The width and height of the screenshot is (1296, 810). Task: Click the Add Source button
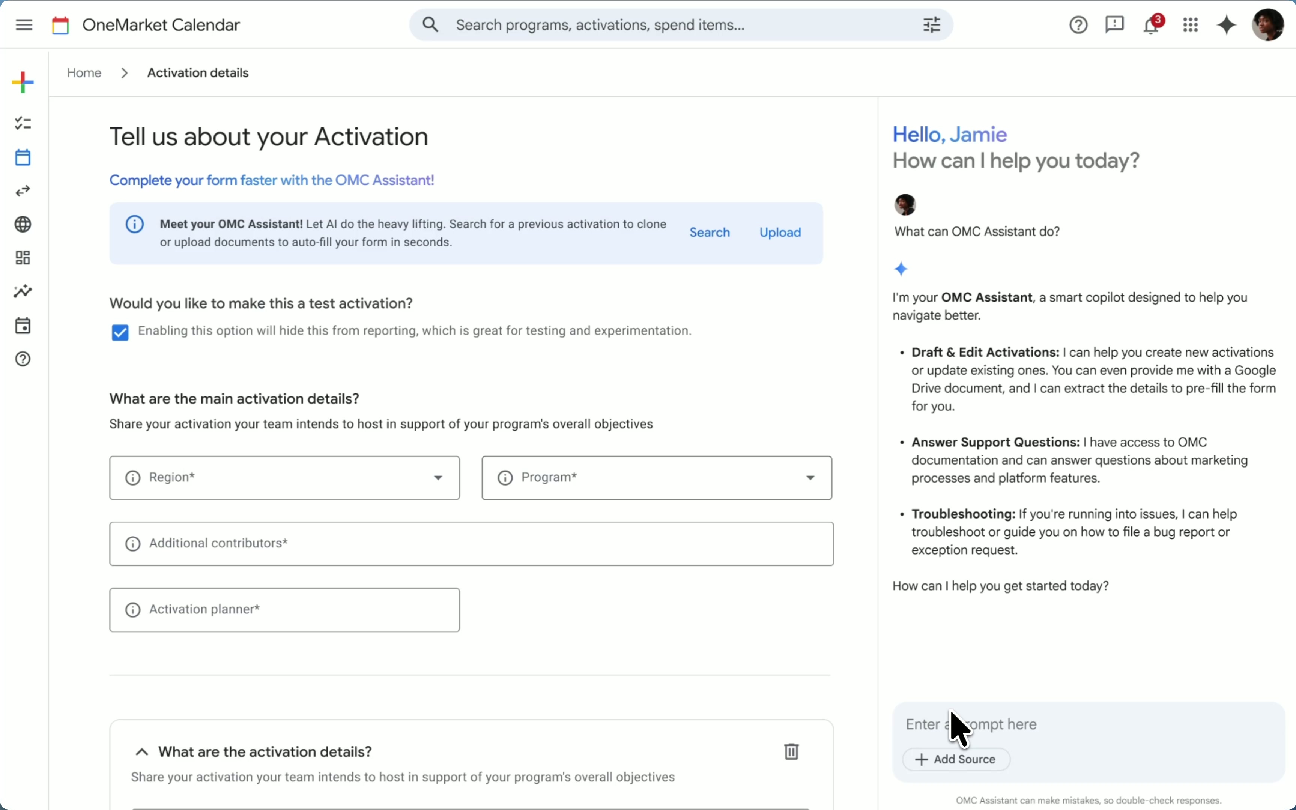(x=956, y=760)
